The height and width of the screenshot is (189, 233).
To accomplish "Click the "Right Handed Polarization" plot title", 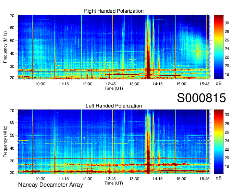I will coord(114,11).
